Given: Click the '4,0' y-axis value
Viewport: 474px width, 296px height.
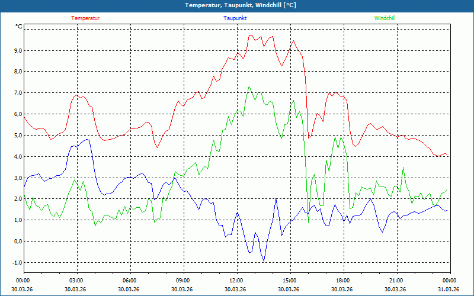Looking at the screenshot, I should pos(18,156).
